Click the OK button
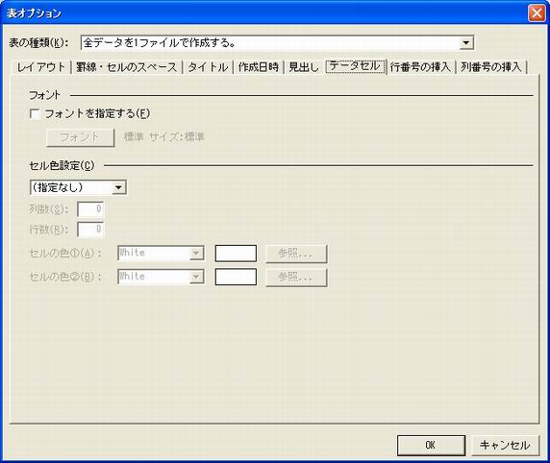This screenshot has width=550, height=463. pyautogui.click(x=431, y=445)
